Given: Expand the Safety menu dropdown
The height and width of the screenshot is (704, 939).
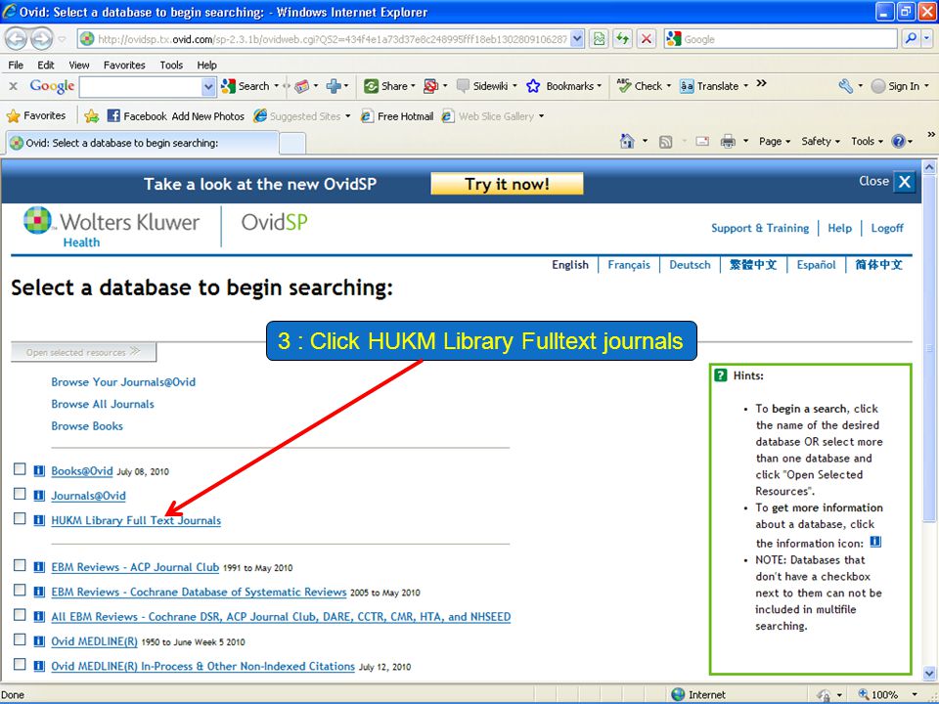Looking at the screenshot, I should coord(821,141).
